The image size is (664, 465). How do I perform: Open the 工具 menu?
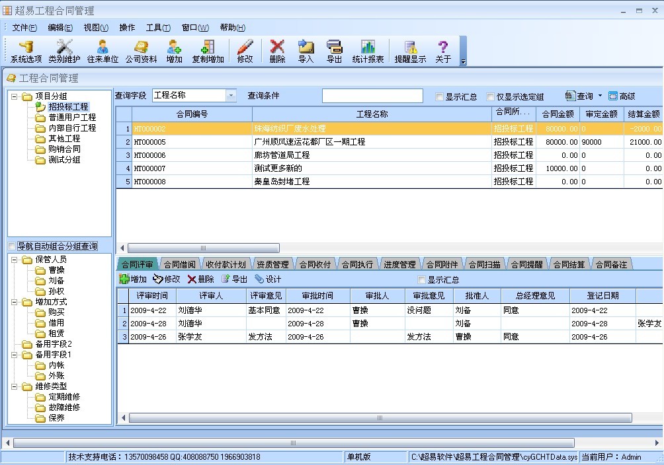(157, 28)
